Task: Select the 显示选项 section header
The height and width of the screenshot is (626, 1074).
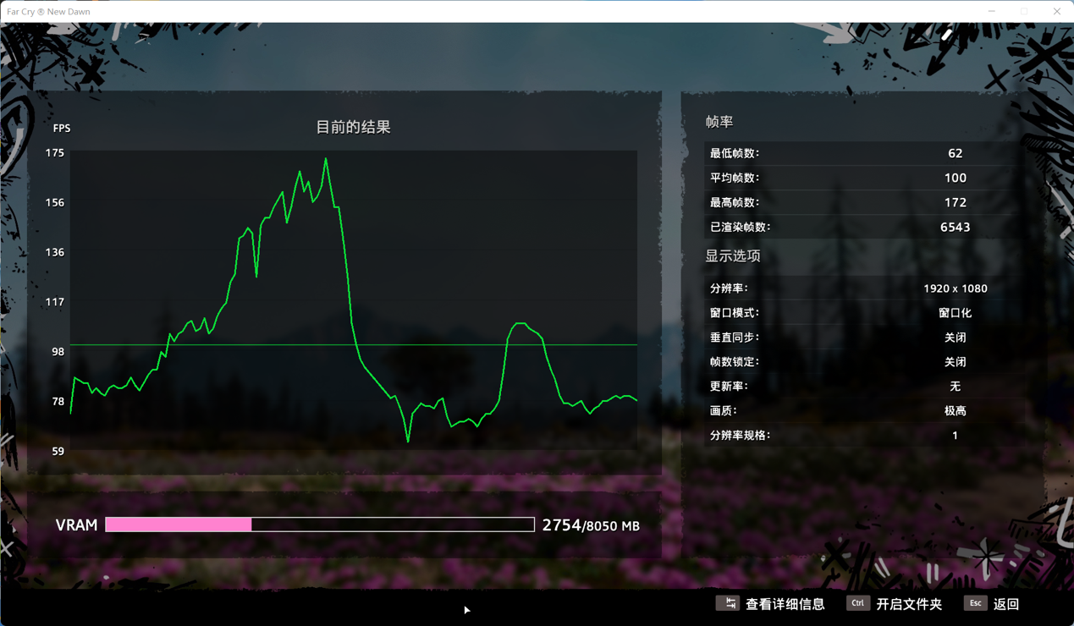Action: (732, 255)
